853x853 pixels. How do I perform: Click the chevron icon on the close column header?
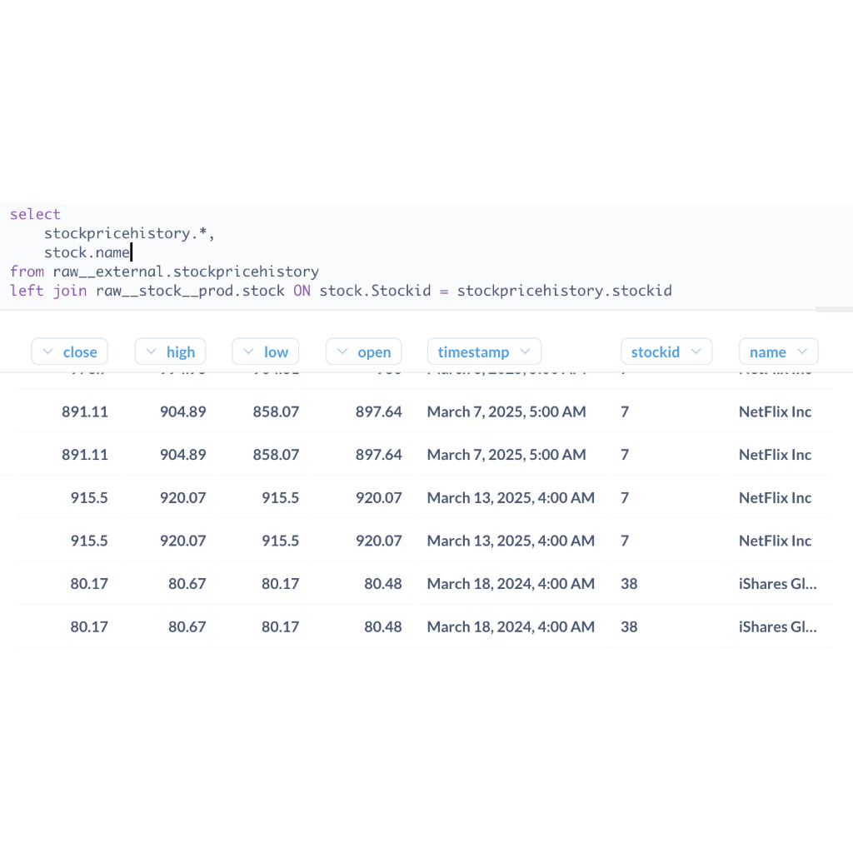47,352
